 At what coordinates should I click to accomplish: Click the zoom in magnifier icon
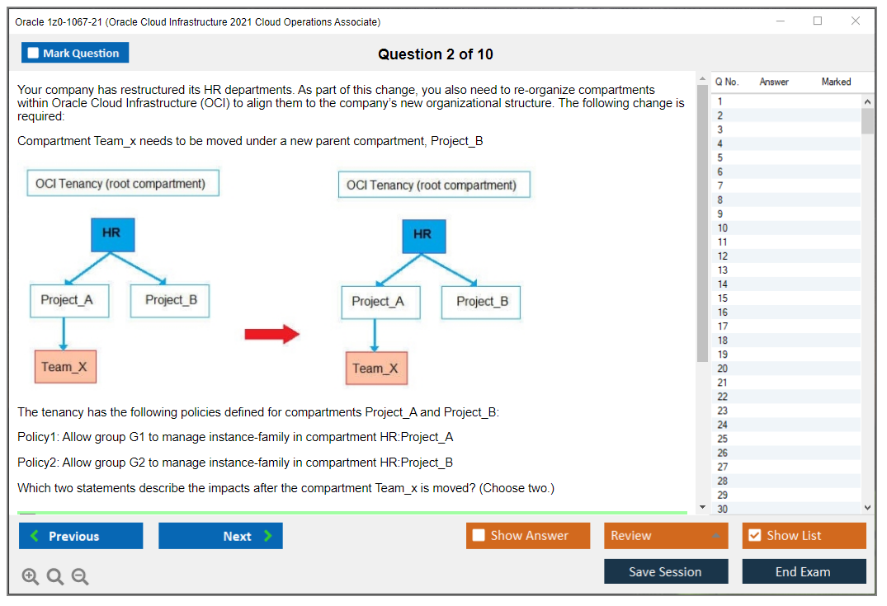[x=30, y=577]
